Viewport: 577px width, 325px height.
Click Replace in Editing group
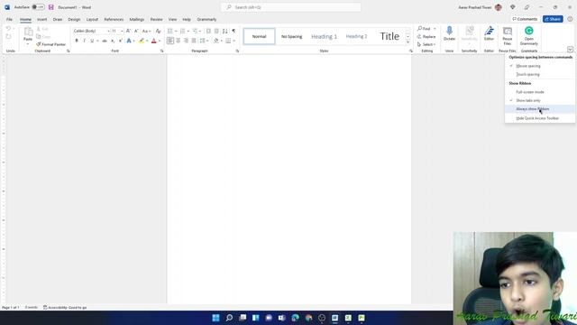tap(426, 37)
